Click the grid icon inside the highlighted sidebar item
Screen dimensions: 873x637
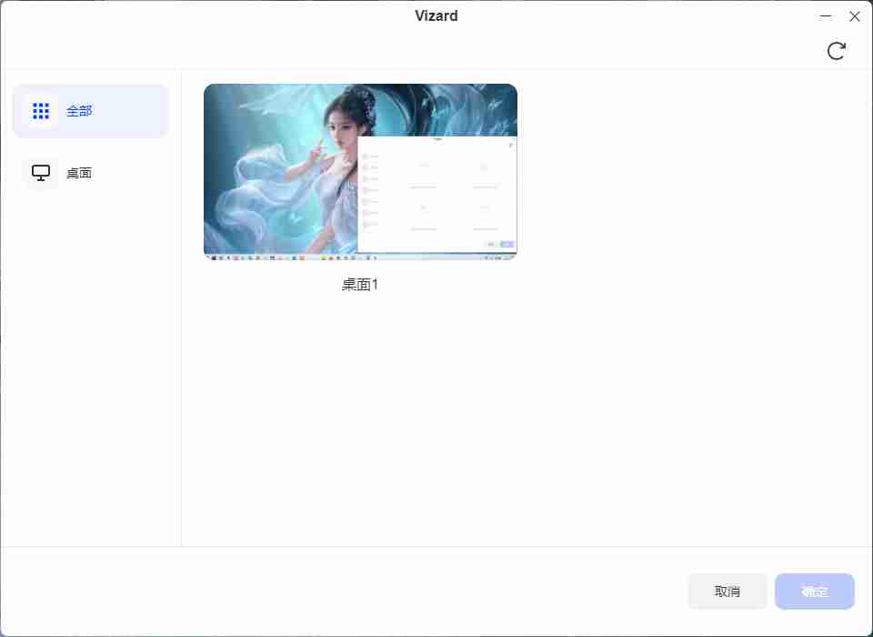[x=41, y=110]
